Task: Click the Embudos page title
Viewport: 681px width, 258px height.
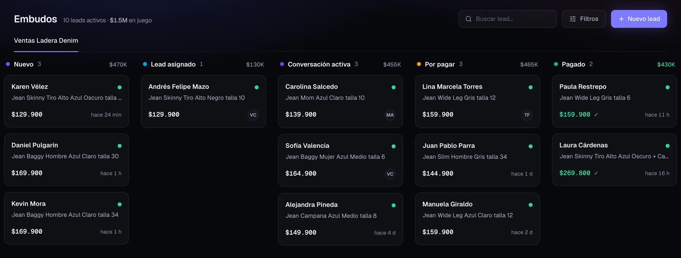Action: (35, 19)
